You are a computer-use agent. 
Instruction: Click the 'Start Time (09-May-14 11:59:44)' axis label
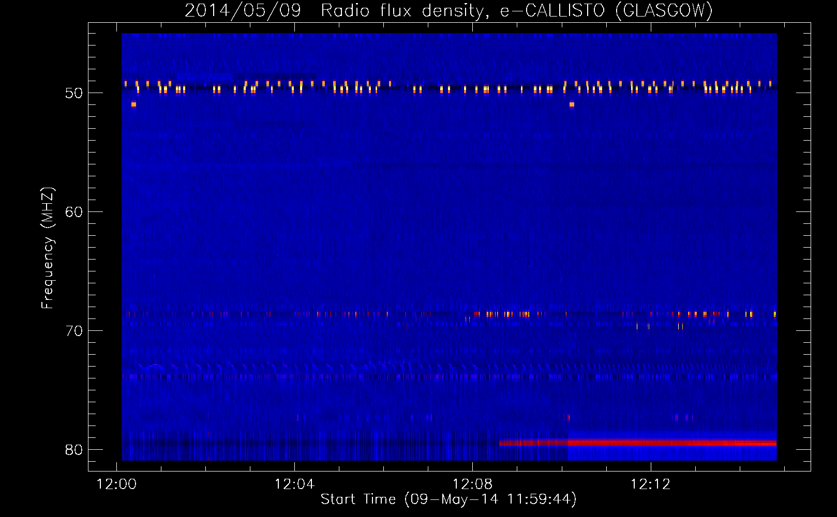point(449,499)
